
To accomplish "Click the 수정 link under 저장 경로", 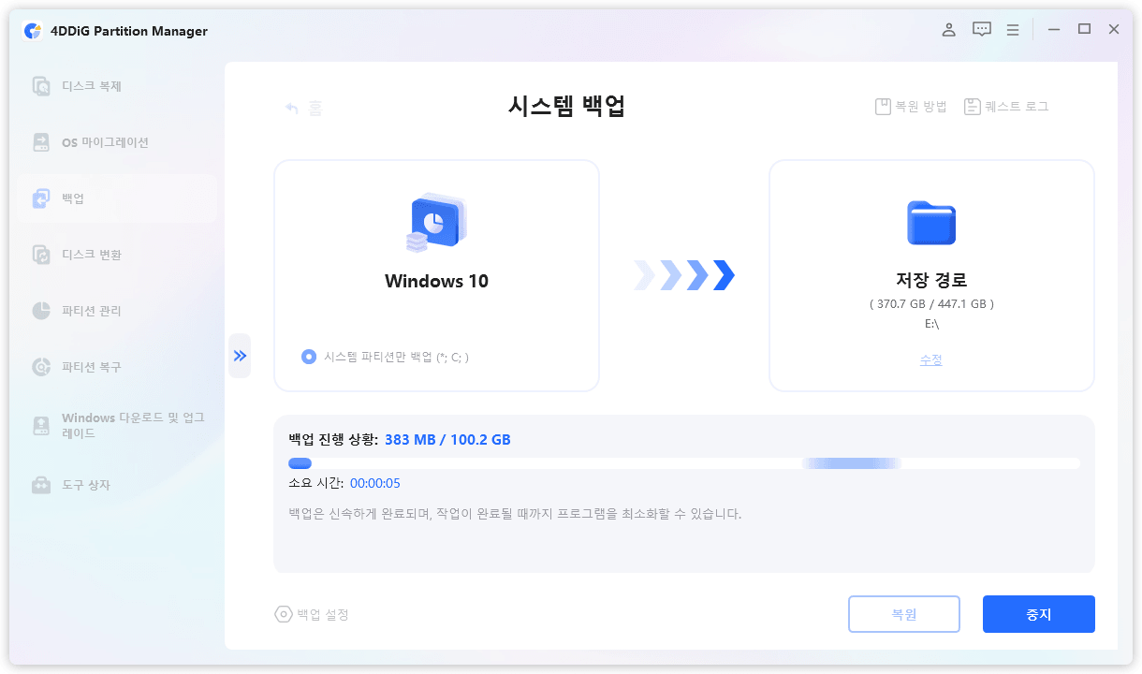I will tap(930, 359).
